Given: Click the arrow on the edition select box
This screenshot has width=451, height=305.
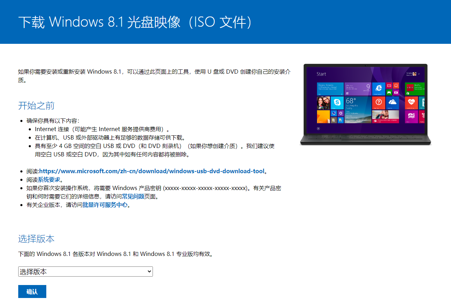Looking at the screenshot, I should [x=149, y=272].
